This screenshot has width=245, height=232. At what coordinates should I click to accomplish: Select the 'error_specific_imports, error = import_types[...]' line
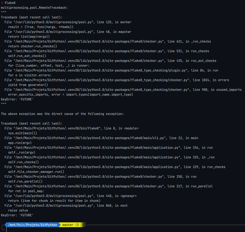click(x=71, y=95)
